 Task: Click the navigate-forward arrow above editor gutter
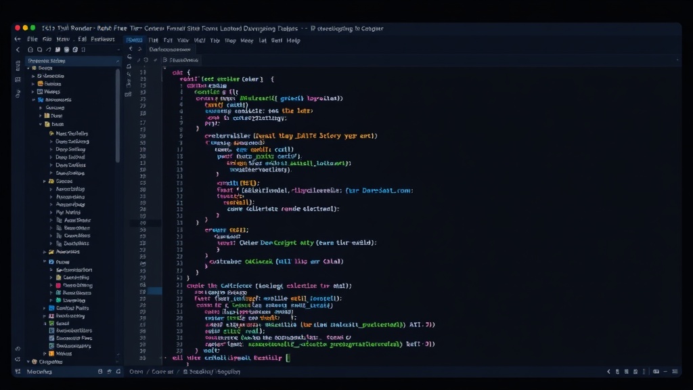click(x=139, y=49)
